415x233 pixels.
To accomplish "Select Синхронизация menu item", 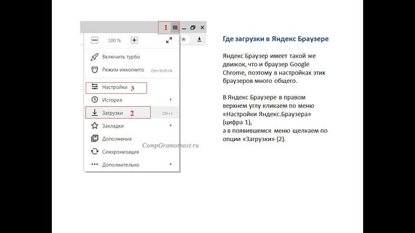I will click(x=132, y=151).
